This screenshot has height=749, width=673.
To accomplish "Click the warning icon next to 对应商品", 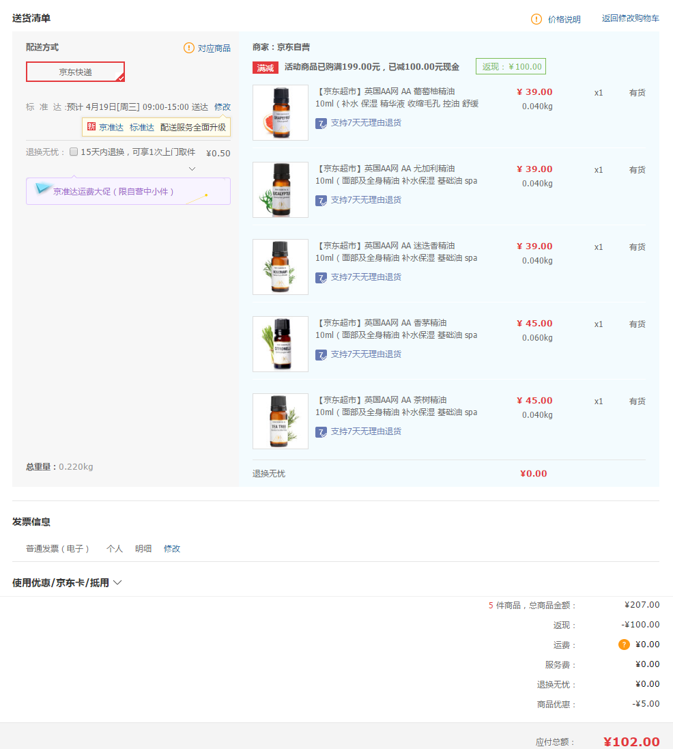I will point(189,48).
